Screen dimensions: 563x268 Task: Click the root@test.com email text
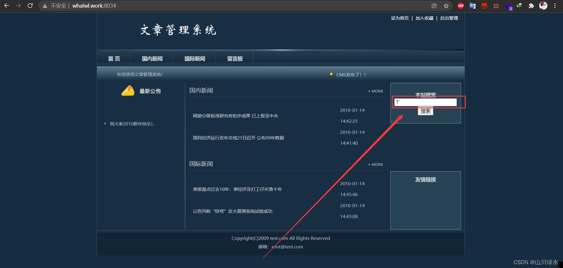(287, 247)
